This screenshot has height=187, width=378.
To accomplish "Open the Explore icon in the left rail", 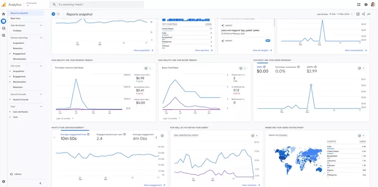I will coord(3,28).
